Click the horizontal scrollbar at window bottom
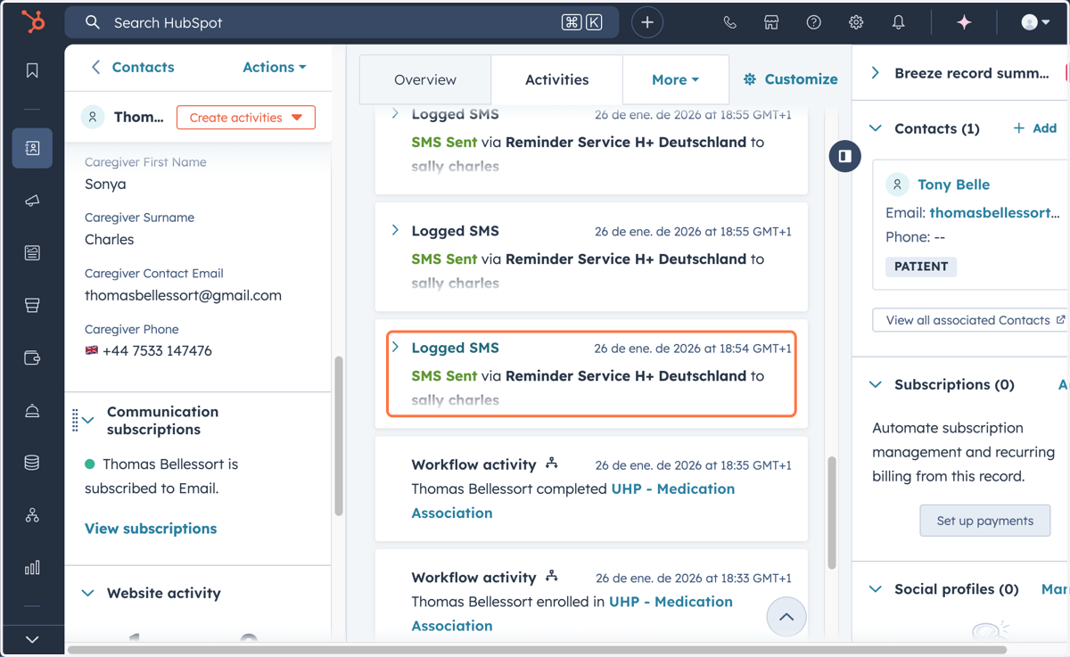The image size is (1070, 657). 538,650
